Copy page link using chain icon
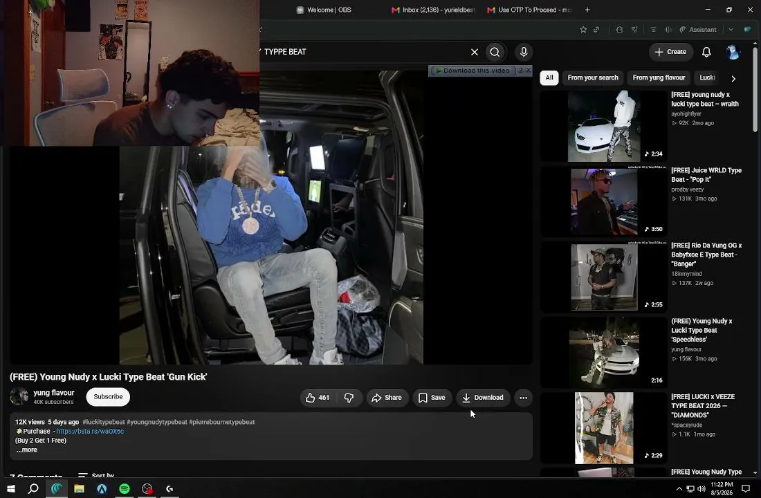This screenshot has height=498, width=761. coord(596,30)
